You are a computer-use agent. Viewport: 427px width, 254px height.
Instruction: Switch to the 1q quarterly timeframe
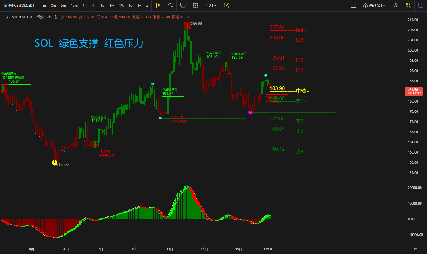click(130, 5)
